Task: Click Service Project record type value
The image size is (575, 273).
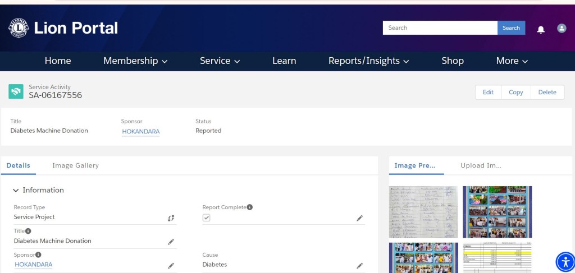Action: pos(34,217)
